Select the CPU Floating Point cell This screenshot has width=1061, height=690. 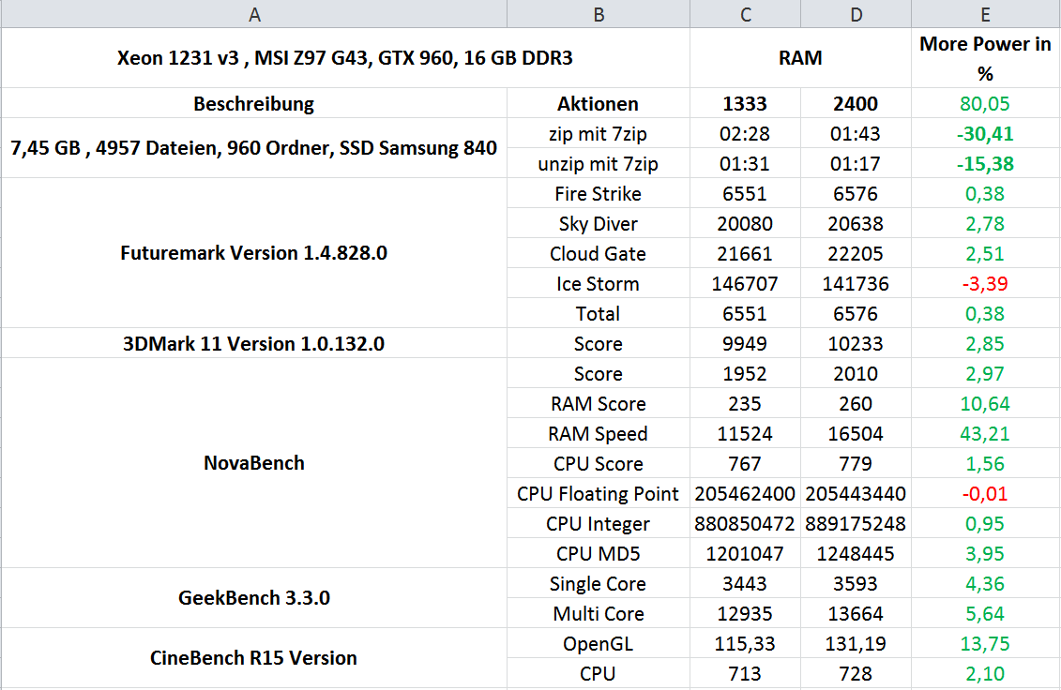click(x=599, y=493)
